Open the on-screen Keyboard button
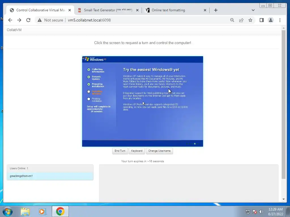The image size is (290, 217). point(137,151)
